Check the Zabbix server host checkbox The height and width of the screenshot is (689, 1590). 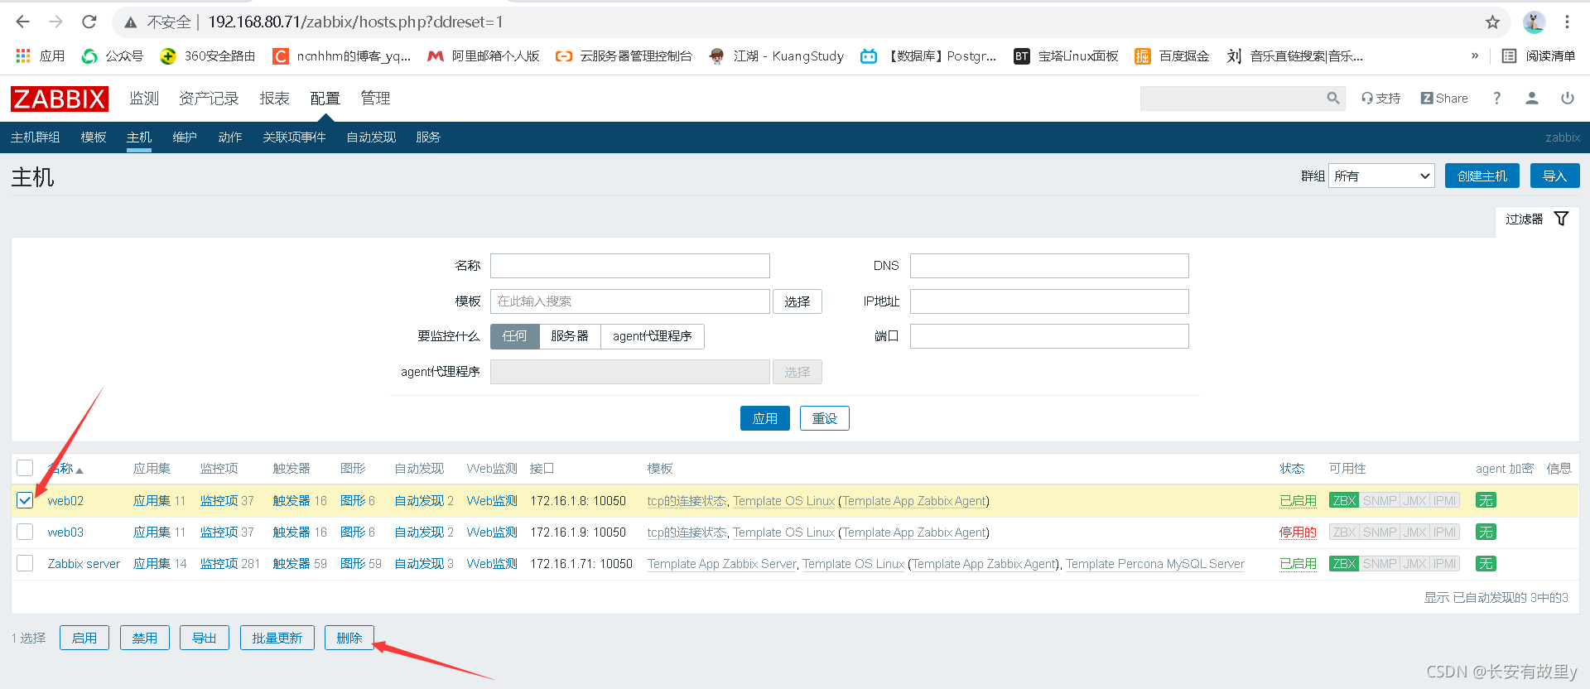tap(25, 563)
